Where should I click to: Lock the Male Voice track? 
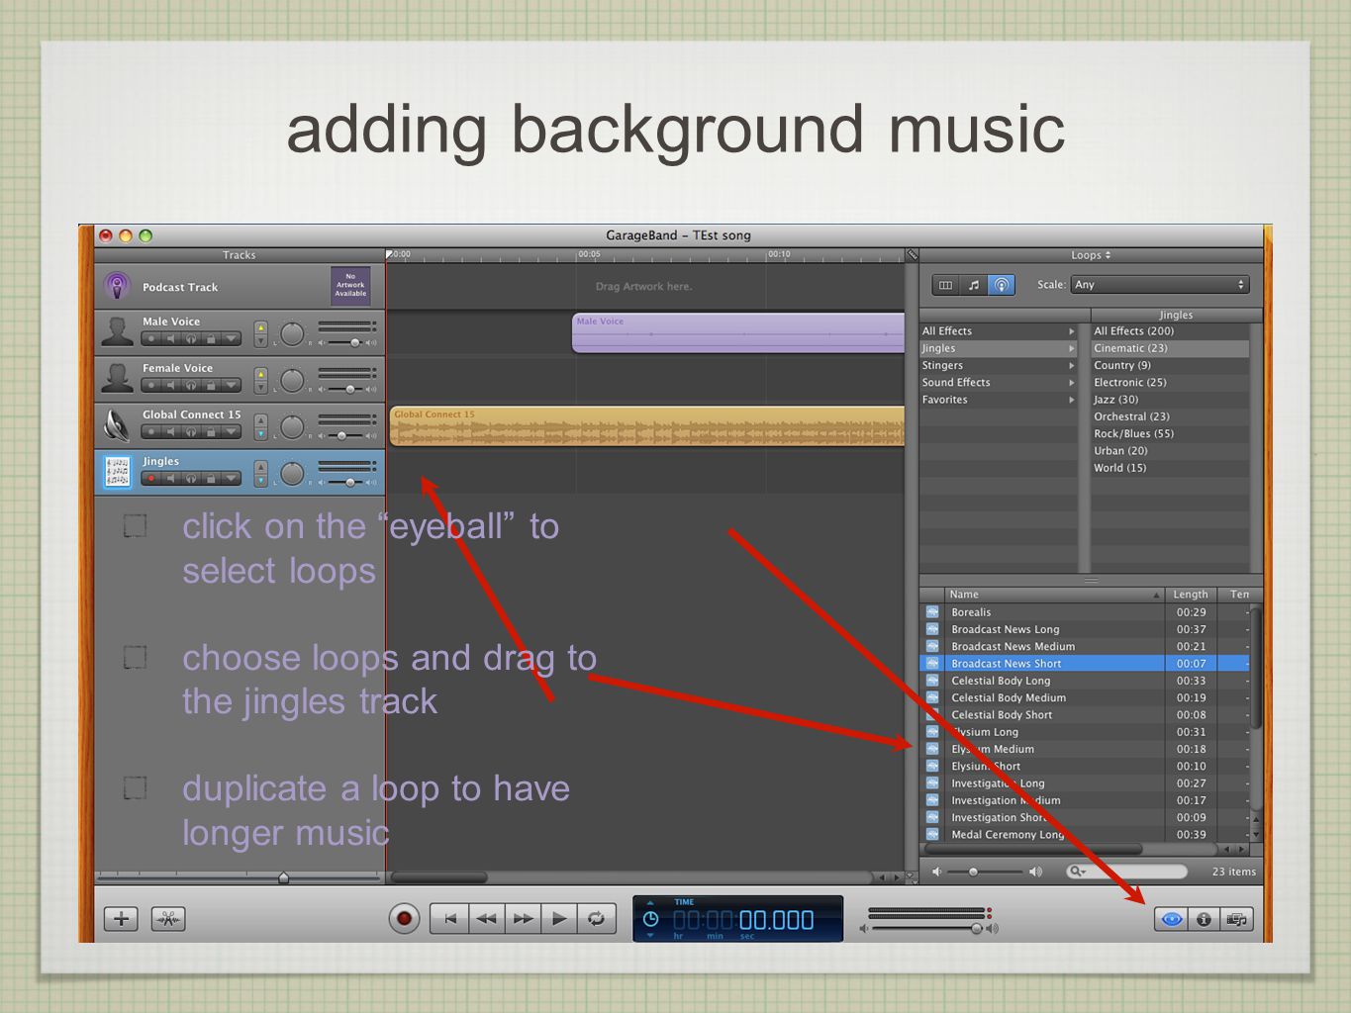pyautogui.click(x=211, y=339)
